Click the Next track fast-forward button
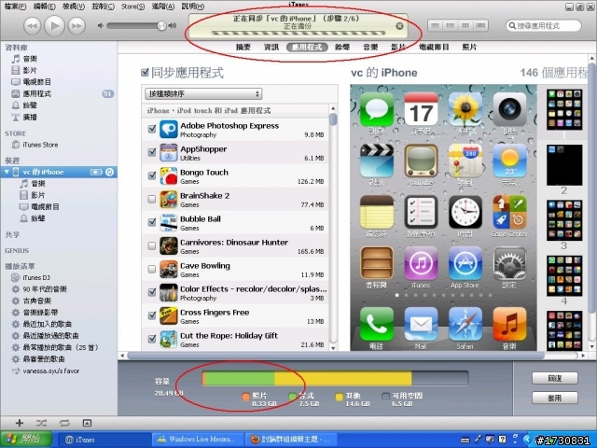This screenshot has width=597, height=448. click(x=76, y=26)
